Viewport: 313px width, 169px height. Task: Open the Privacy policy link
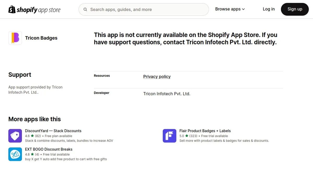click(x=157, y=76)
